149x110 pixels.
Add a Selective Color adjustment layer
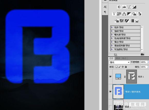pyautogui.click(x=137, y=21)
